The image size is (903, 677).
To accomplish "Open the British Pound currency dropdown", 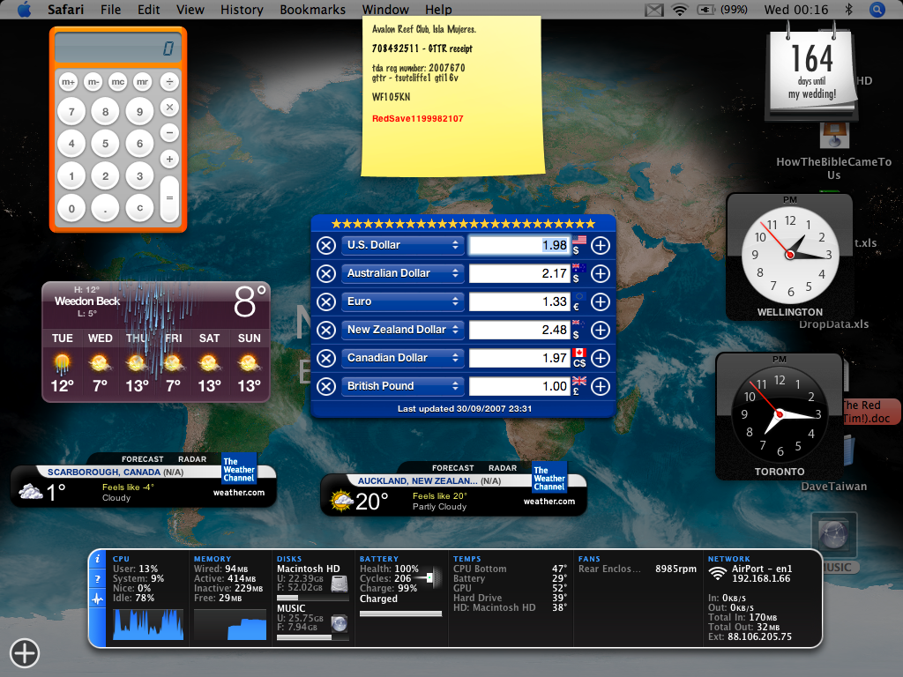I will 402,386.
